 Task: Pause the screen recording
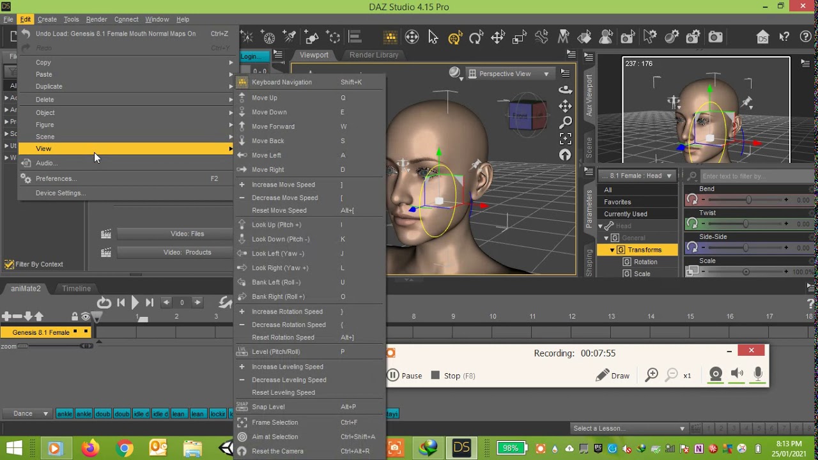coord(405,376)
